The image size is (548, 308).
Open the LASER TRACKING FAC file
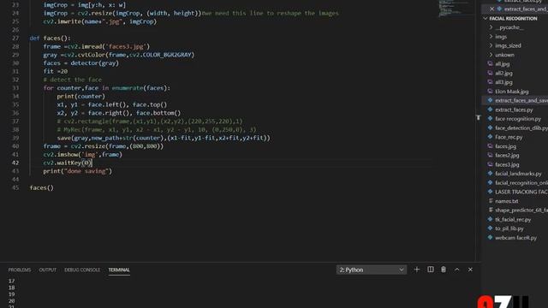click(x=521, y=192)
